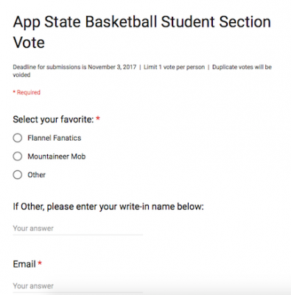Click the Other option label text
The height and width of the screenshot is (295, 291).
[37, 175]
